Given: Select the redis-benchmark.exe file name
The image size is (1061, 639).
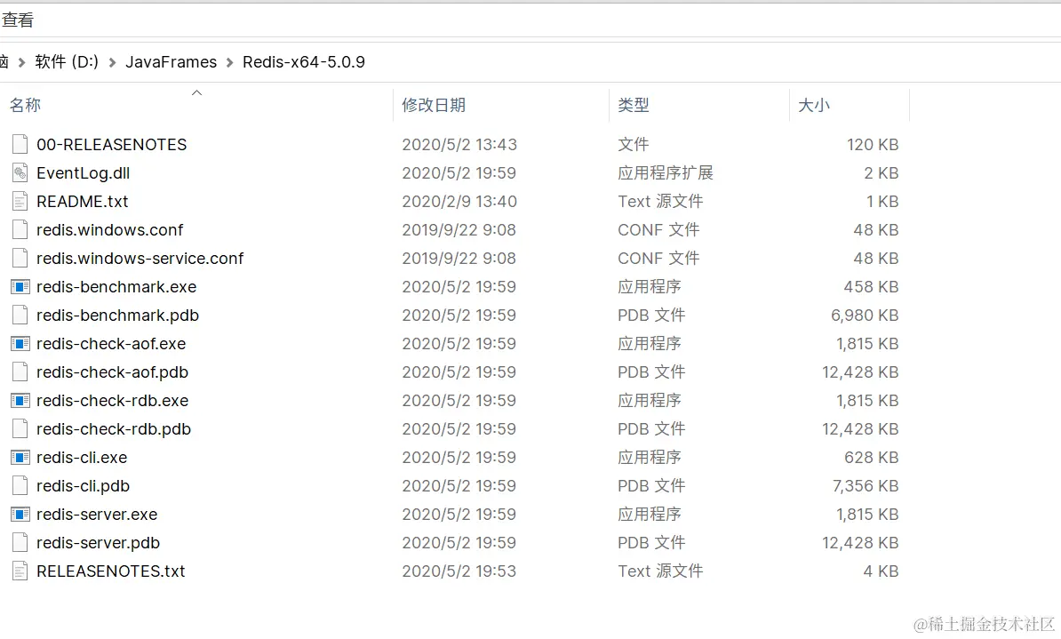Looking at the screenshot, I should pyautogui.click(x=116, y=286).
